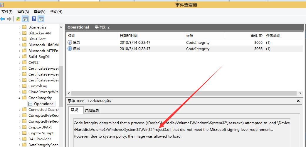Close the event 3066 preview pane

click(298, 101)
